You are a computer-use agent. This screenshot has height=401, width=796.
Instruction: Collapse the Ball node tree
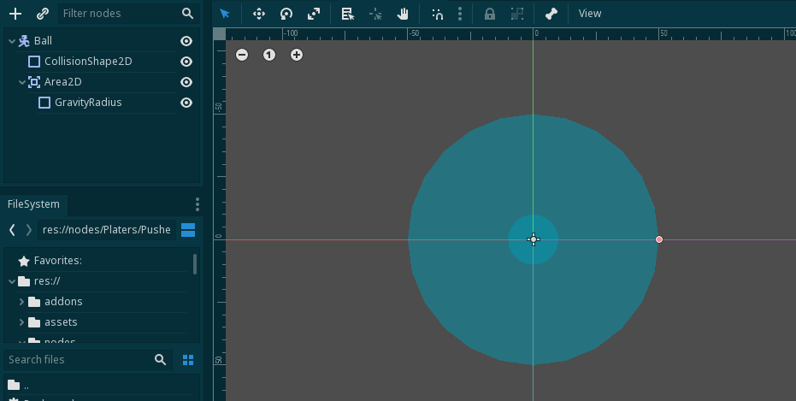click(12, 41)
